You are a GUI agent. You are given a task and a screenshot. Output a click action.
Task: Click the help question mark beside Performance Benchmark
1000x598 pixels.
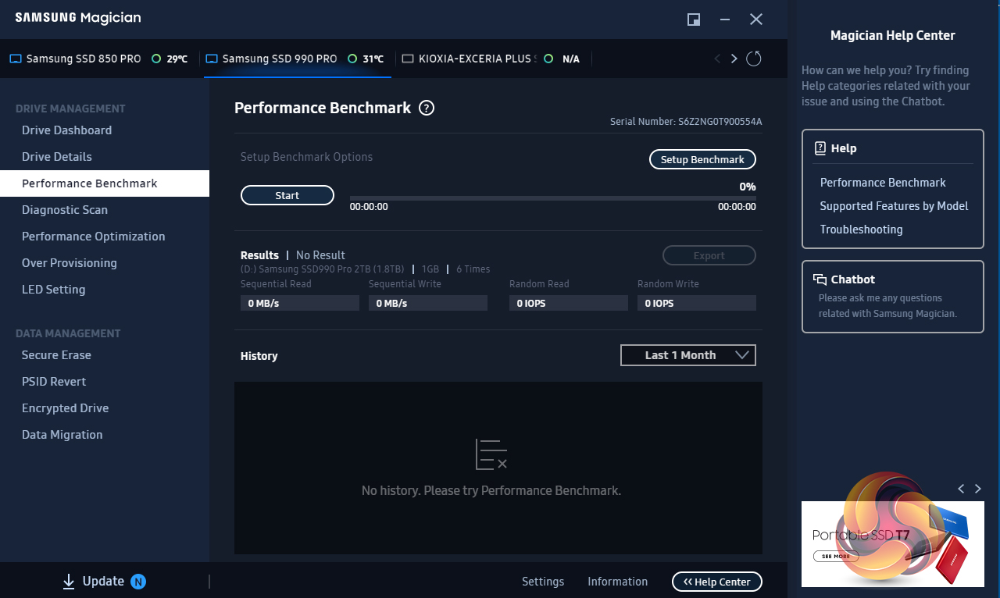point(427,109)
